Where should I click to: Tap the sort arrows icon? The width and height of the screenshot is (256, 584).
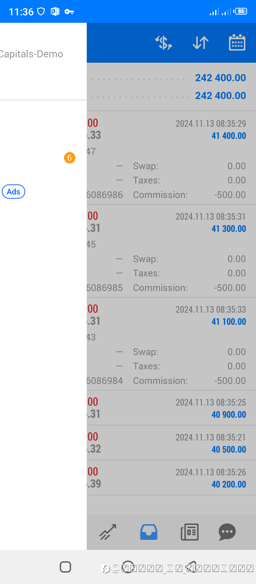click(x=201, y=43)
